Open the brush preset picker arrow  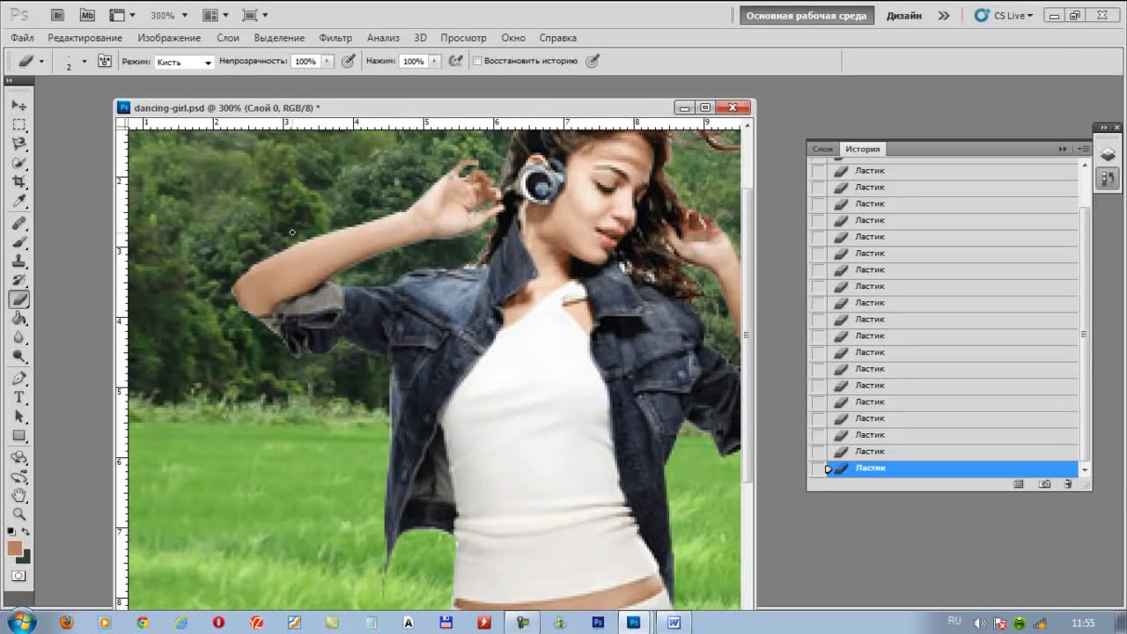tap(85, 62)
